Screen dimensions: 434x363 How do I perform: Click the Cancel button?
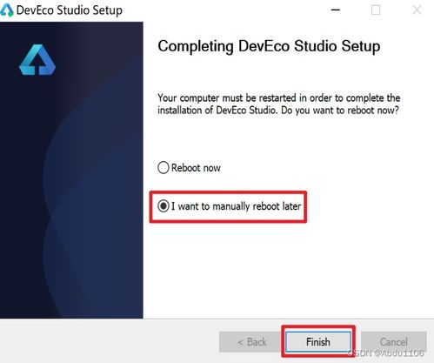coord(394,341)
